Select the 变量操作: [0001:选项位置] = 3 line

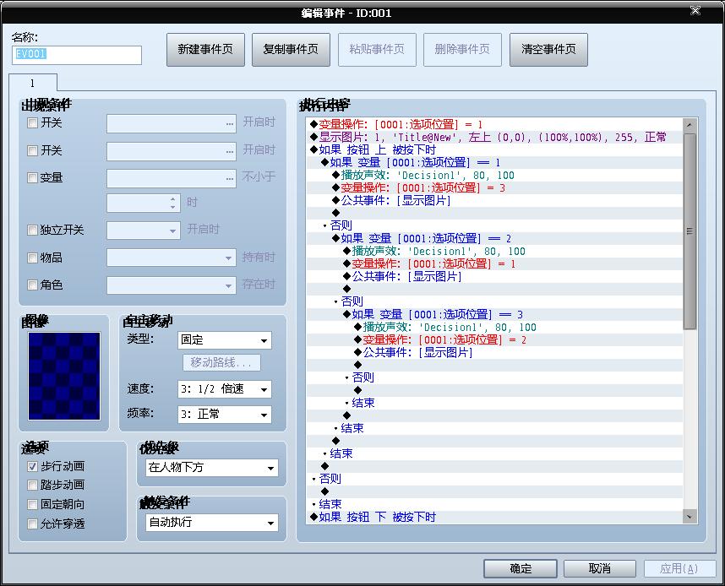pos(494,188)
